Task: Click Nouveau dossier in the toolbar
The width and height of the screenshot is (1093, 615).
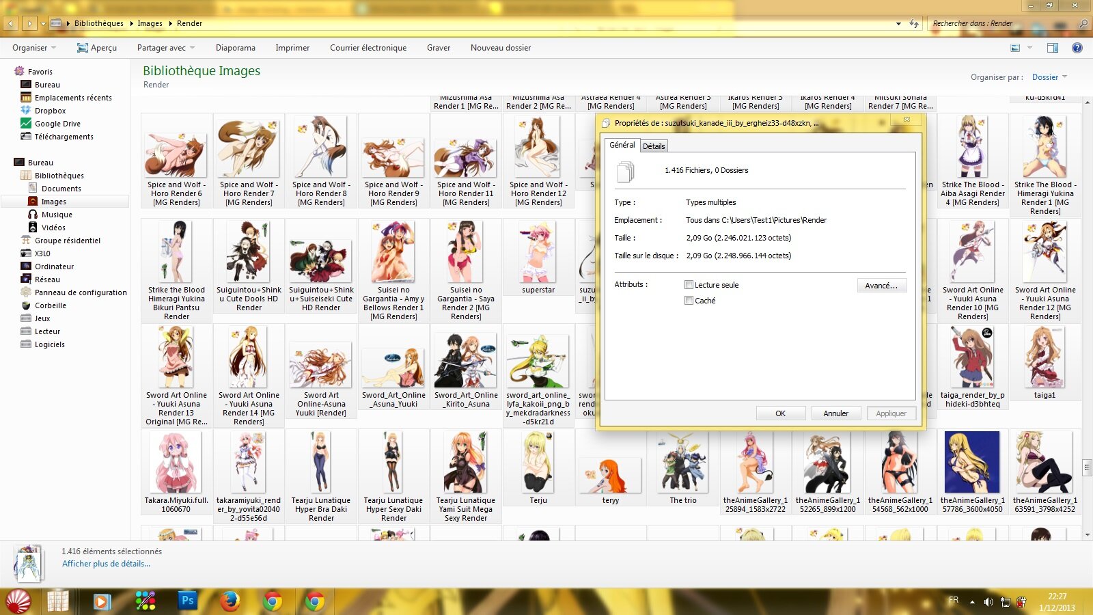Action: [x=501, y=48]
